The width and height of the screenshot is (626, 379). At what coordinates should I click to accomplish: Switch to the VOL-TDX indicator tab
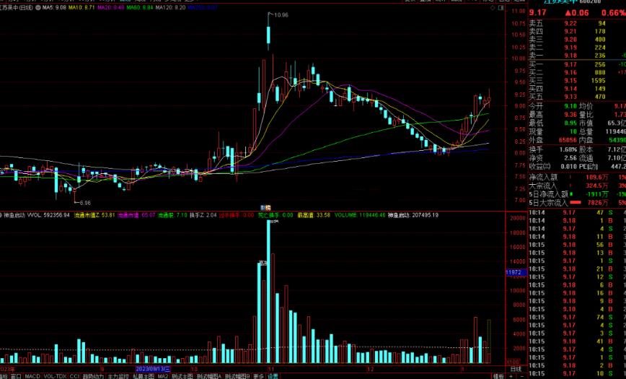[55, 376]
